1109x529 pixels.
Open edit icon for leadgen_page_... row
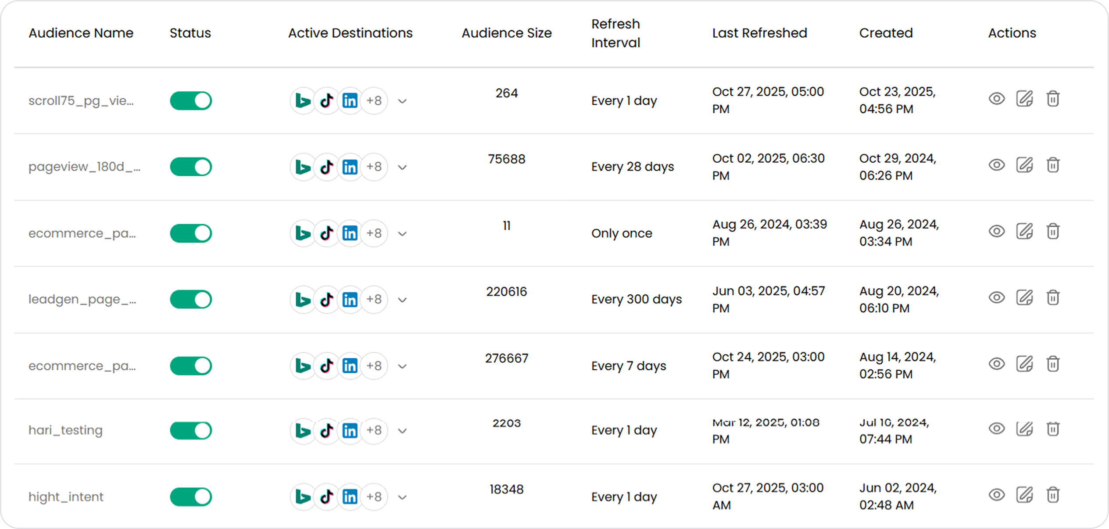pyautogui.click(x=1024, y=298)
